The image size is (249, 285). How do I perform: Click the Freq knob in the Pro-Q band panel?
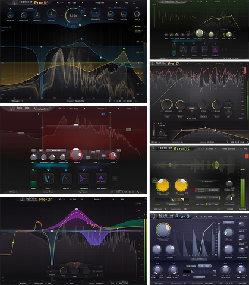63,271
